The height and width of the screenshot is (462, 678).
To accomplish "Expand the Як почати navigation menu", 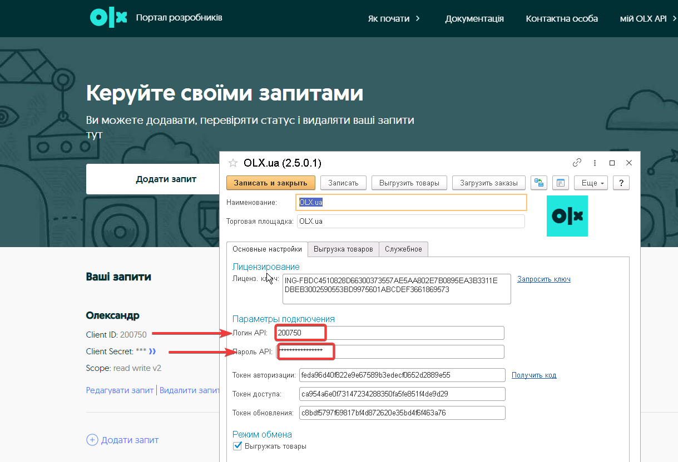I will coord(394,18).
